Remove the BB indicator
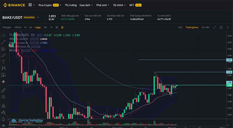The width and height of the screenshot is (233, 128). 29,51
